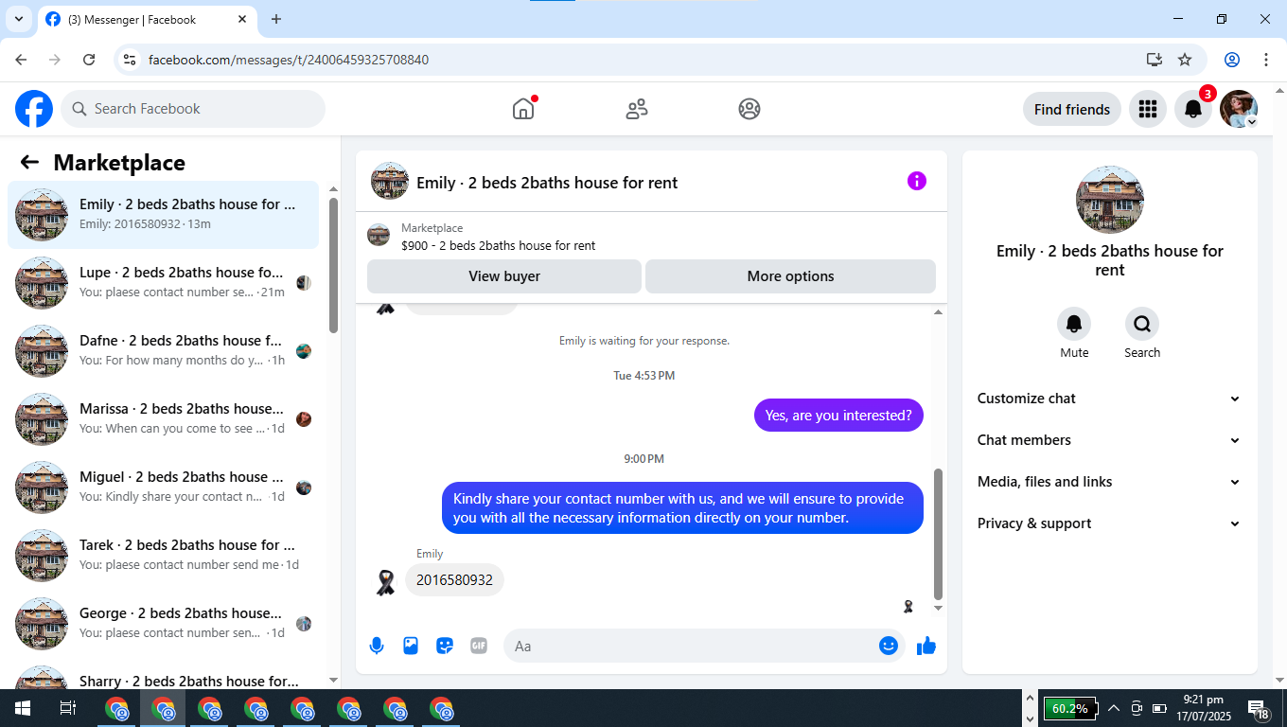The height and width of the screenshot is (727, 1287).
Task: Open the Emily chat header title
Action: coord(547,183)
